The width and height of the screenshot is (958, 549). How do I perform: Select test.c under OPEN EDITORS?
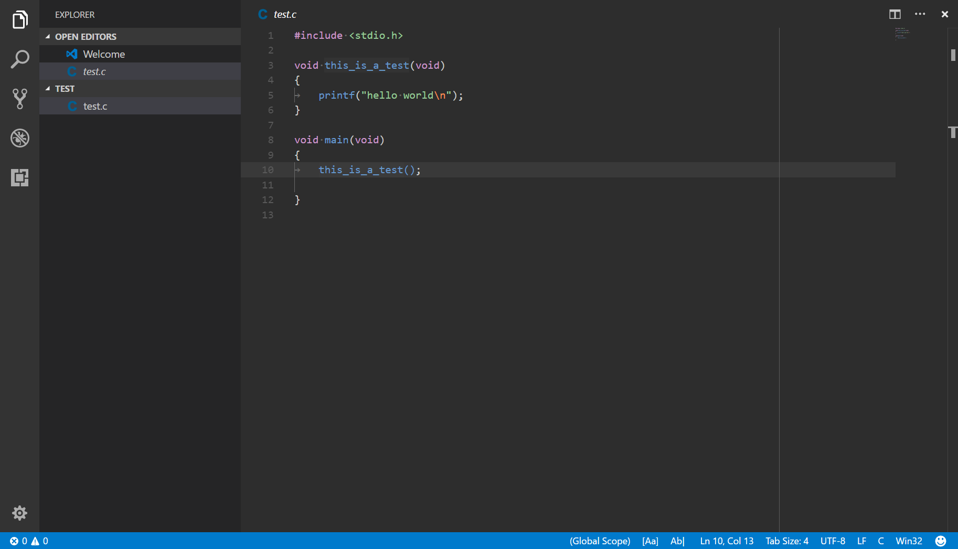tap(140, 71)
